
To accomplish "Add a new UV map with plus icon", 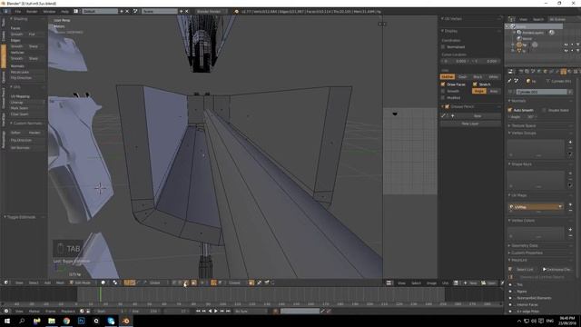I will 570,204.
